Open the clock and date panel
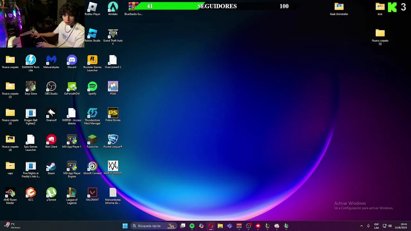411x231 pixels. (x=401, y=226)
